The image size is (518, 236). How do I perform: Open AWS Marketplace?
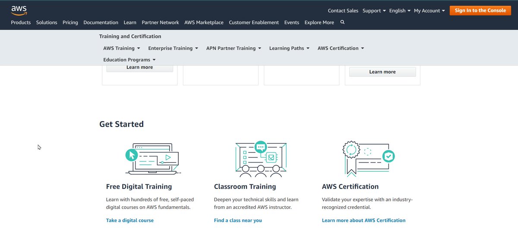(204, 22)
